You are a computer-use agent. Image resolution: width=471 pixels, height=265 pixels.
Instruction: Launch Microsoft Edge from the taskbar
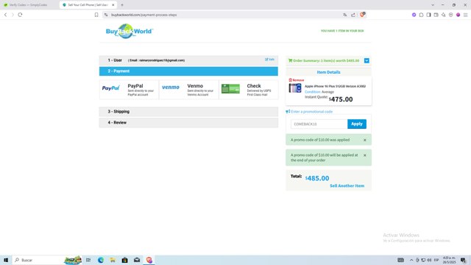click(x=101, y=260)
